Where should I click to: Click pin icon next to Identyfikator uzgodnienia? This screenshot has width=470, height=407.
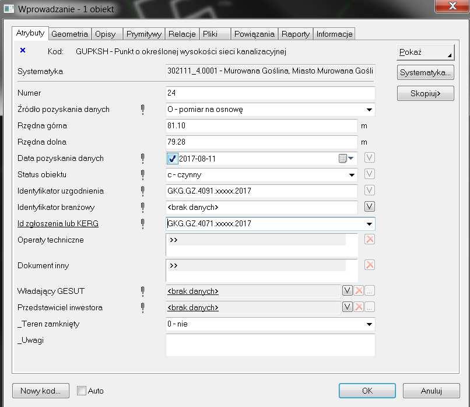pyautogui.click(x=143, y=191)
